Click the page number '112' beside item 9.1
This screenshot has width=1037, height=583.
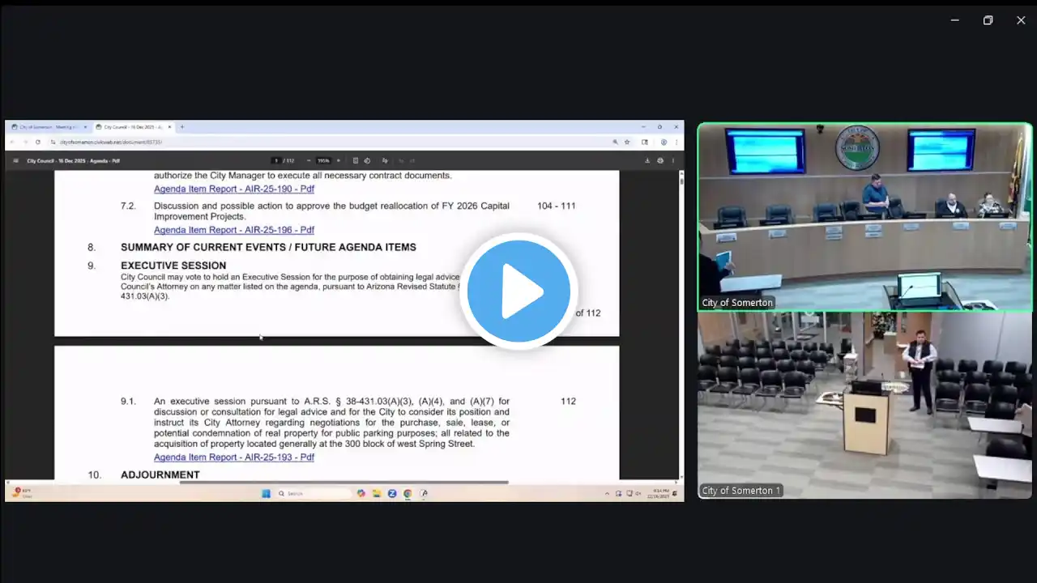tap(568, 402)
